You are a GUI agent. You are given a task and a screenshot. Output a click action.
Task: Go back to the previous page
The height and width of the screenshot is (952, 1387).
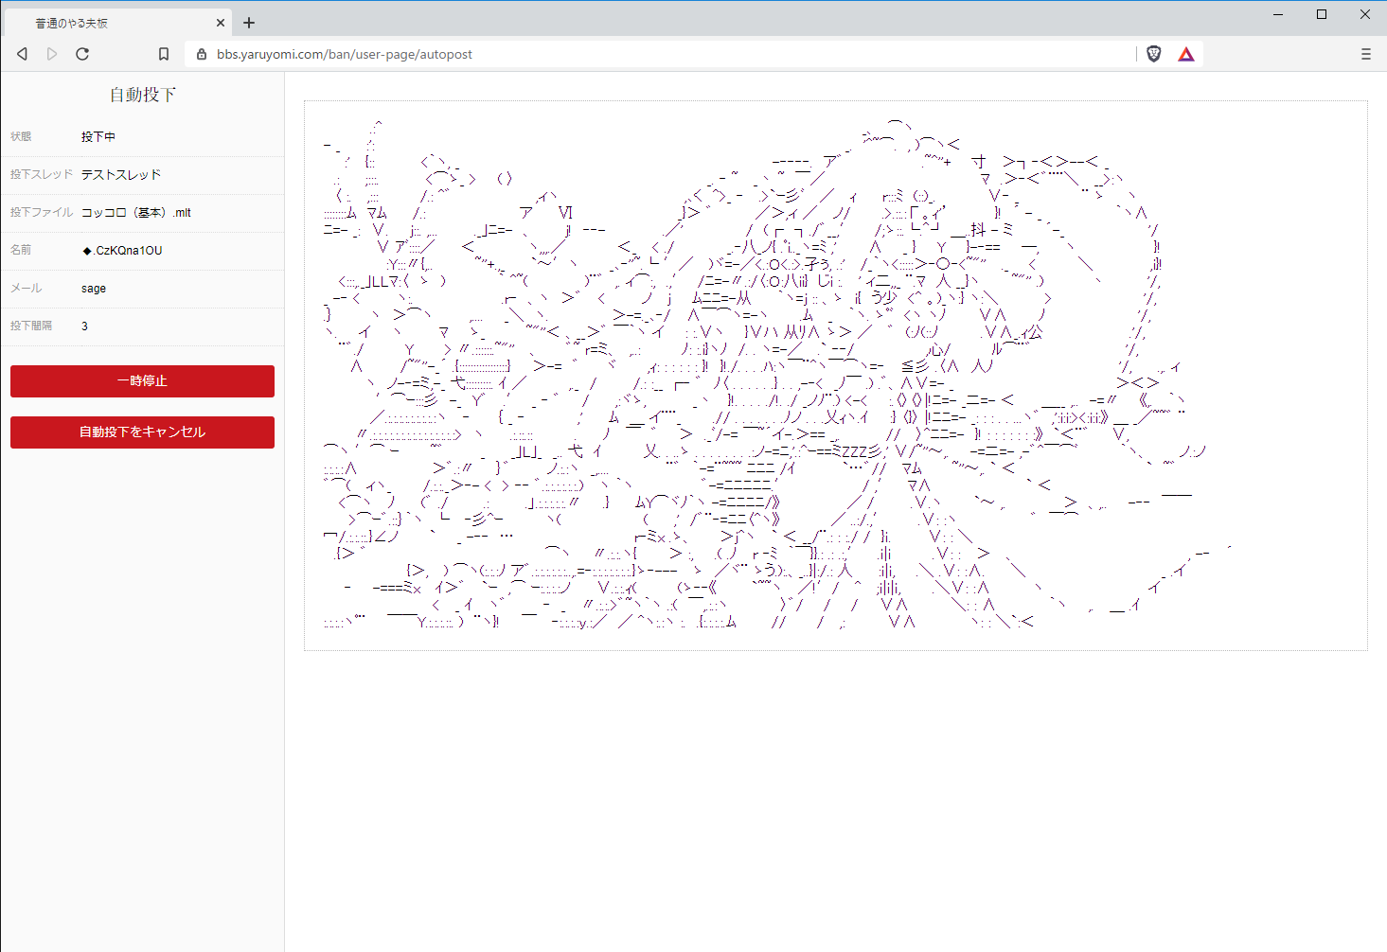click(x=22, y=54)
